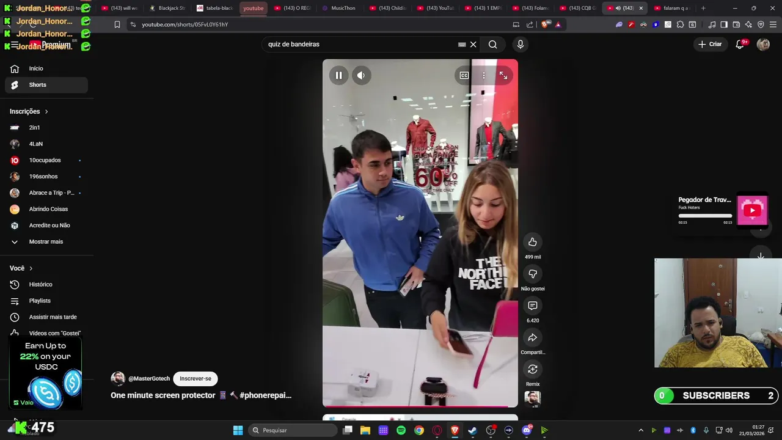
Task: Open the on-screen keyboard icon in search
Action: [462, 44]
